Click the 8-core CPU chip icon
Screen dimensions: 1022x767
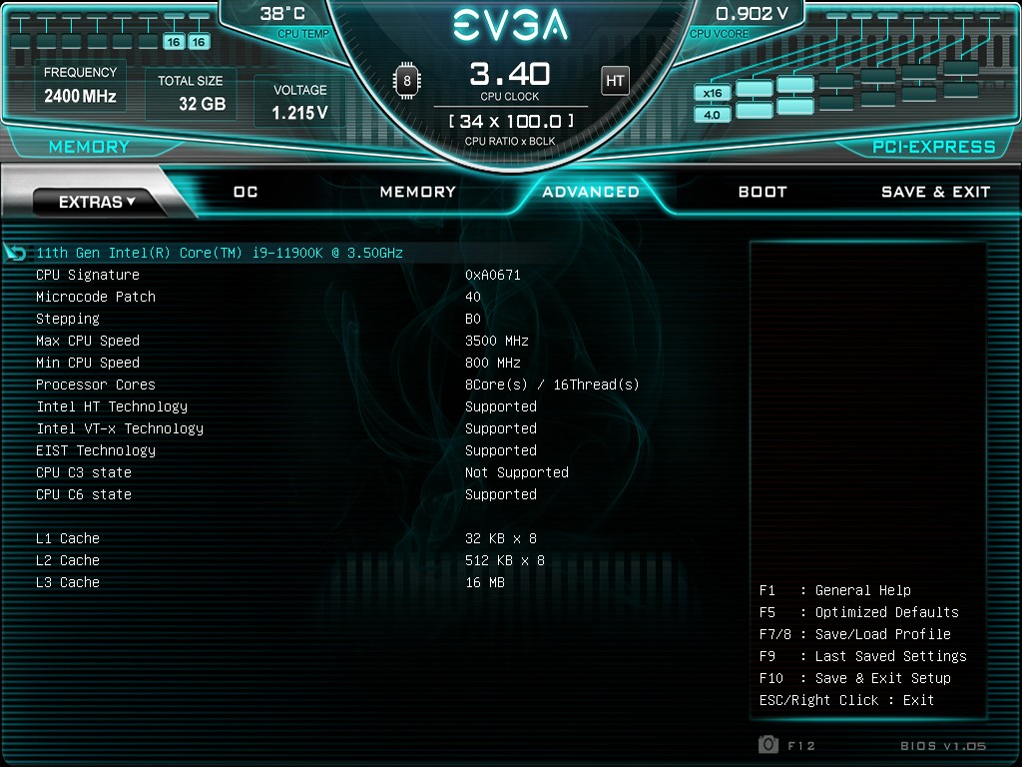coord(407,81)
